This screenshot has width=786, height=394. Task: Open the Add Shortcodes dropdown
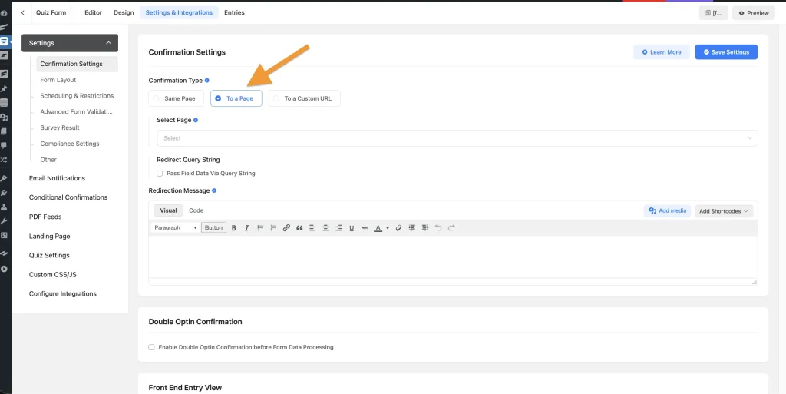[724, 211]
